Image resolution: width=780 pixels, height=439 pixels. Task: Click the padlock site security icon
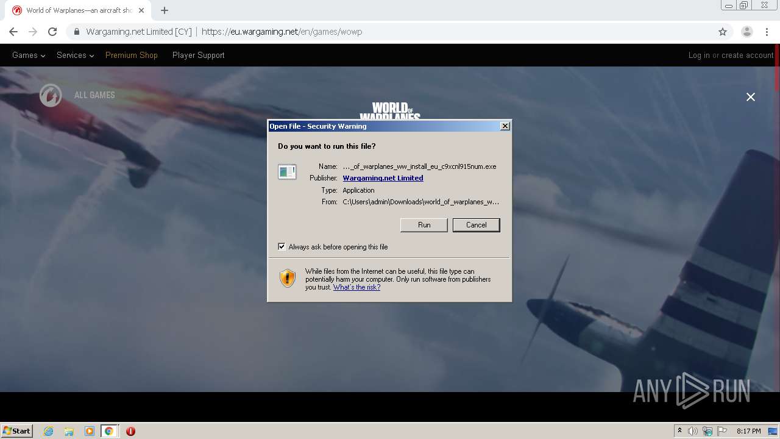76,32
